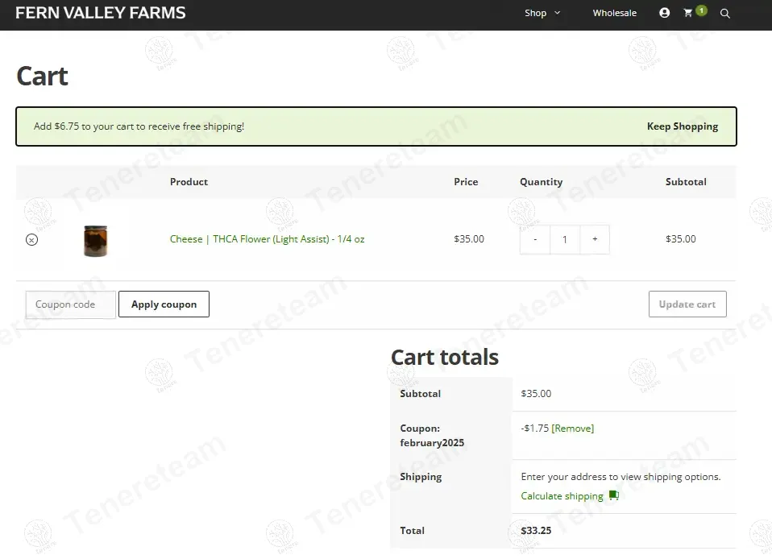Click the Product column header
This screenshot has height=559, width=772.
(x=189, y=182)
